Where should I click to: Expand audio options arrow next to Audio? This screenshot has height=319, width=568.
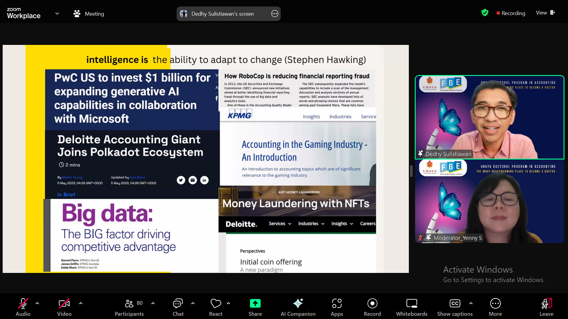tap(37, 303)
